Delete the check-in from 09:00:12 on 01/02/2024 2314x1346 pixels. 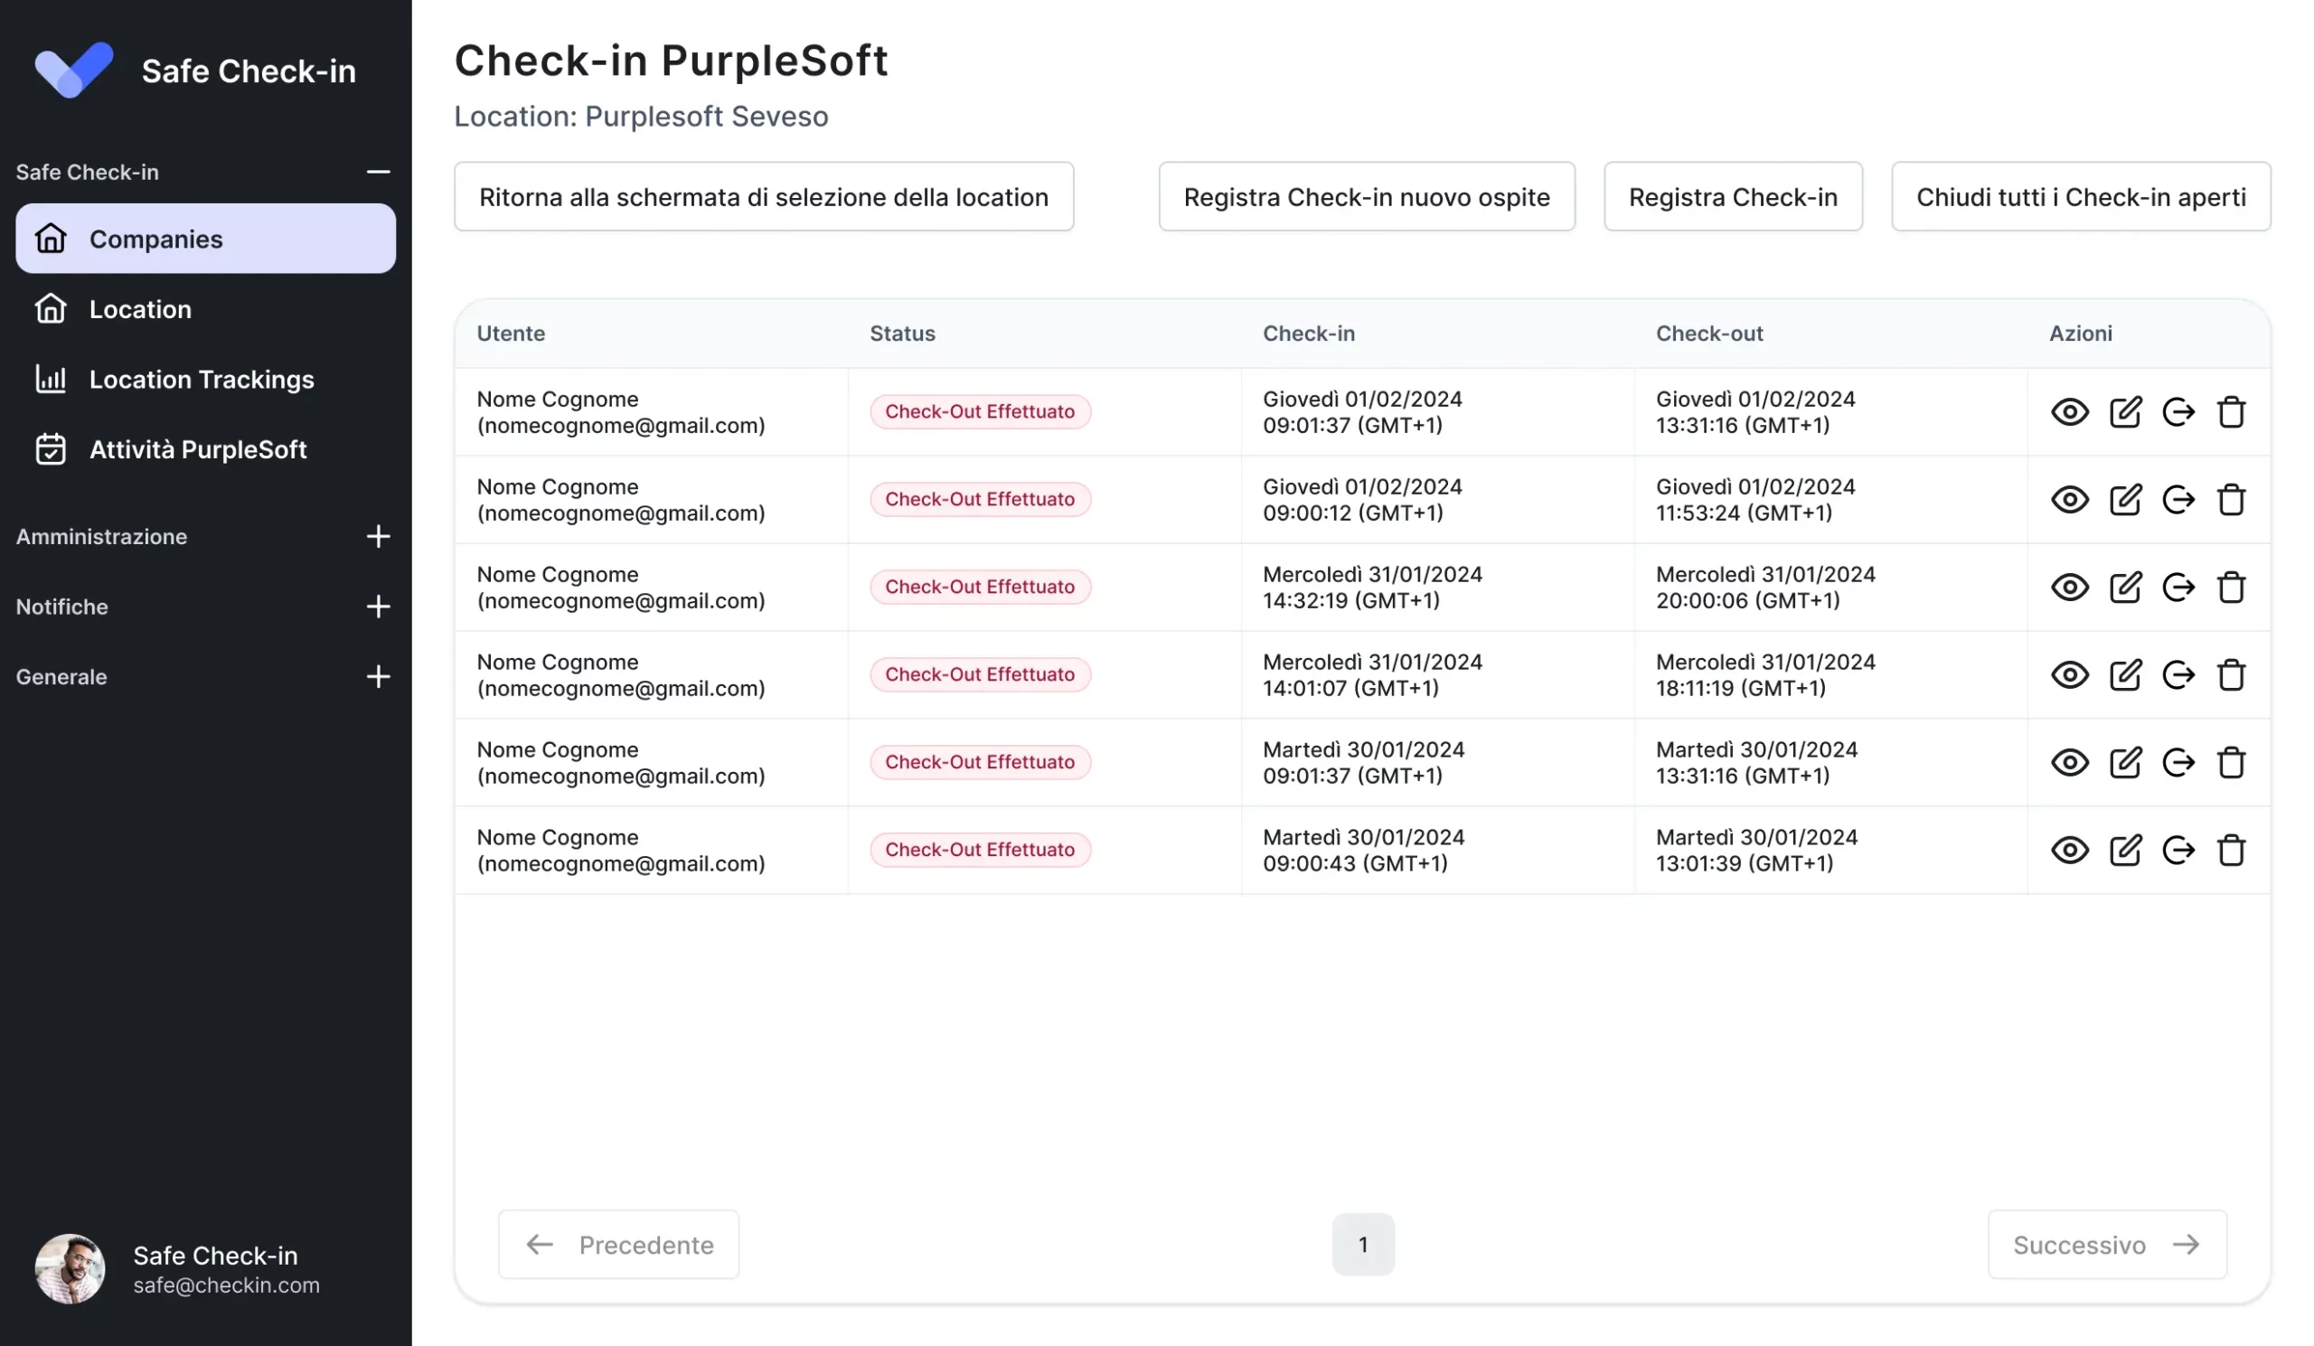point(2232,500)
